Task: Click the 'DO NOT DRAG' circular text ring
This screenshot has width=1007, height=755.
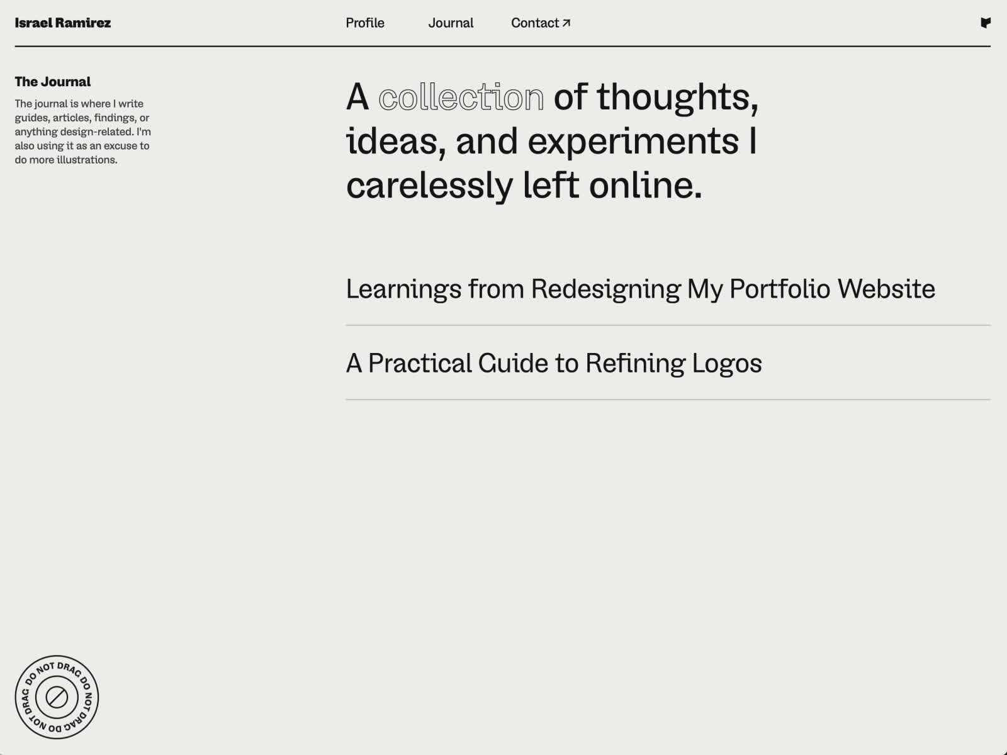Action: click(57, 697)
